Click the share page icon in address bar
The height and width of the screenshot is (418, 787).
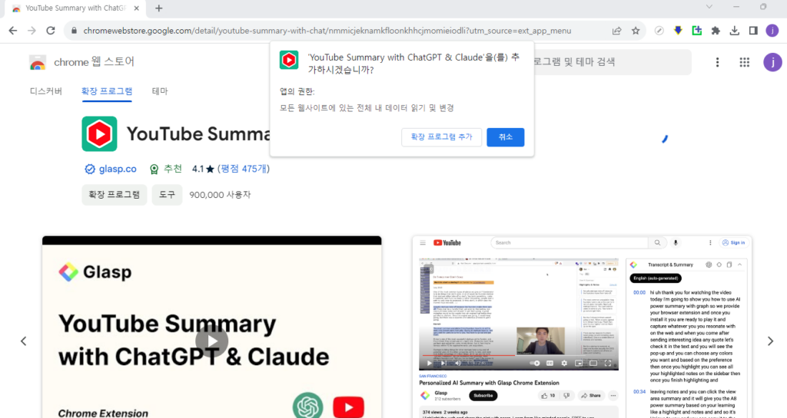coord(617,31)
